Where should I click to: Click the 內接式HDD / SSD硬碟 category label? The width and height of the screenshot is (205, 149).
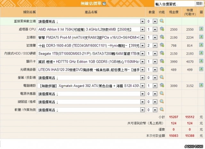click(x=20, y=53)
